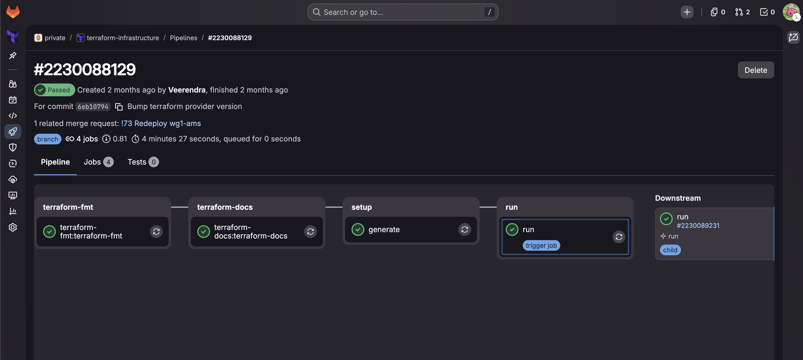Open the run trigger job card
Screen dimensions: 803x360
click(565, 237)
